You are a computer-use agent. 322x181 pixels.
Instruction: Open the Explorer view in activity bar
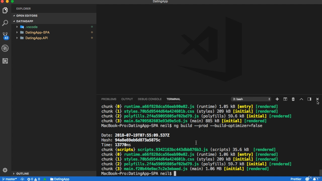click(5, 10)
